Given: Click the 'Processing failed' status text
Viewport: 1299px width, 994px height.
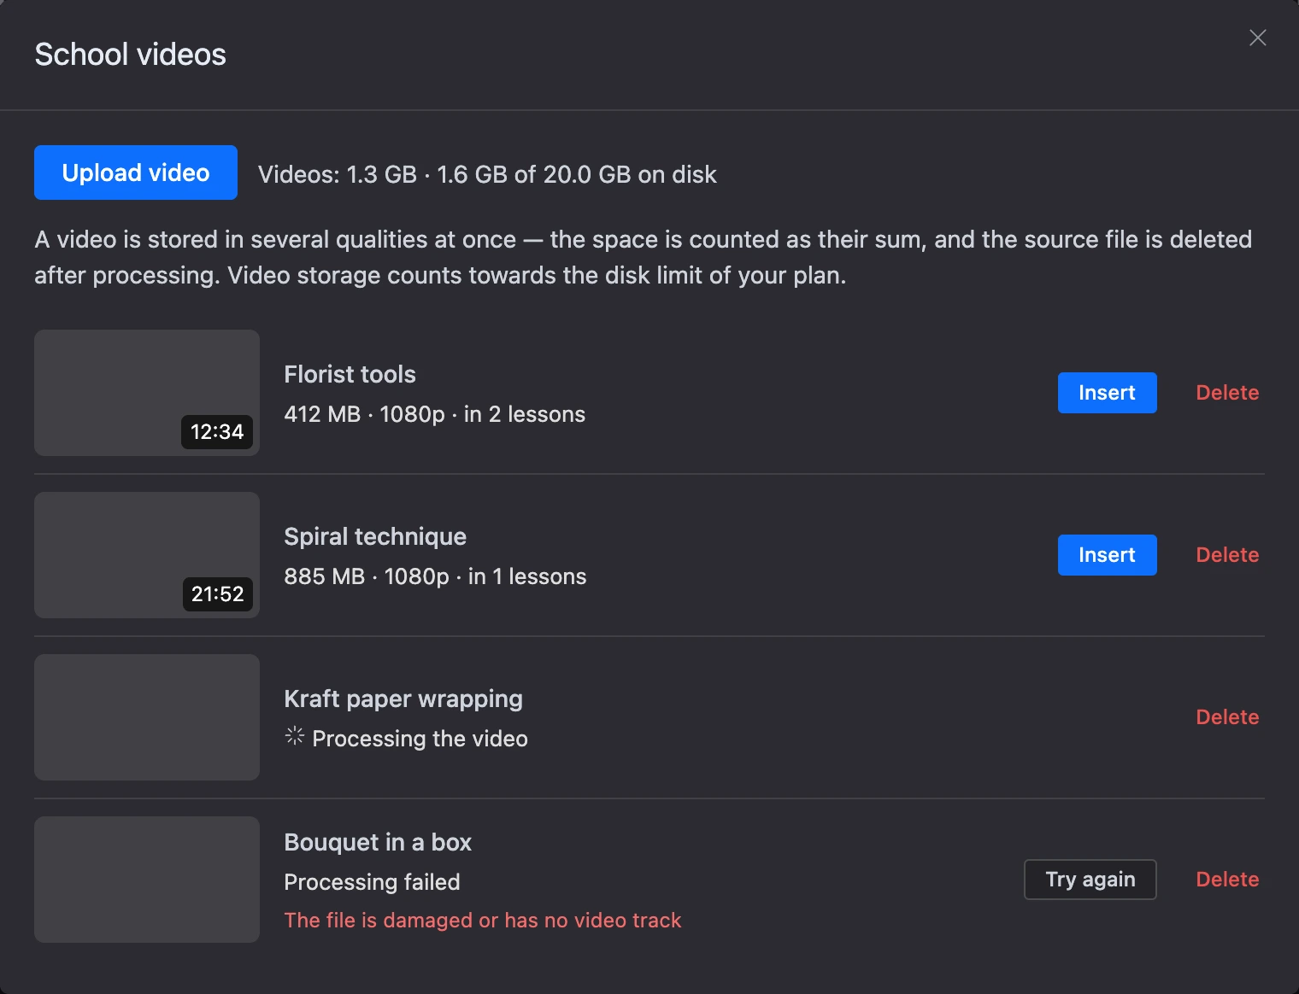Looking at the screenshot, I should click(372, 882).
